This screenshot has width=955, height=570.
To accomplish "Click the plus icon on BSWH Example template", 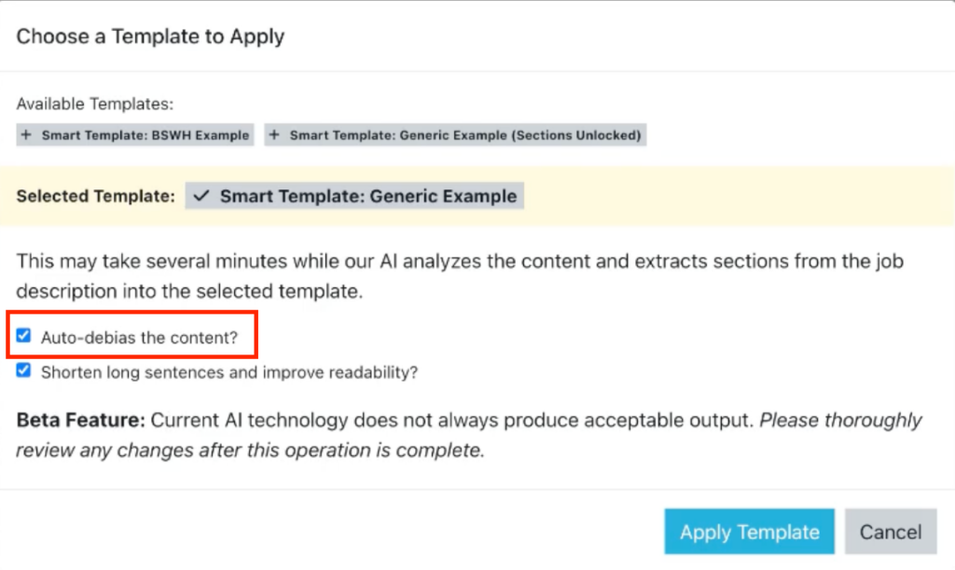I will (28, 135).
